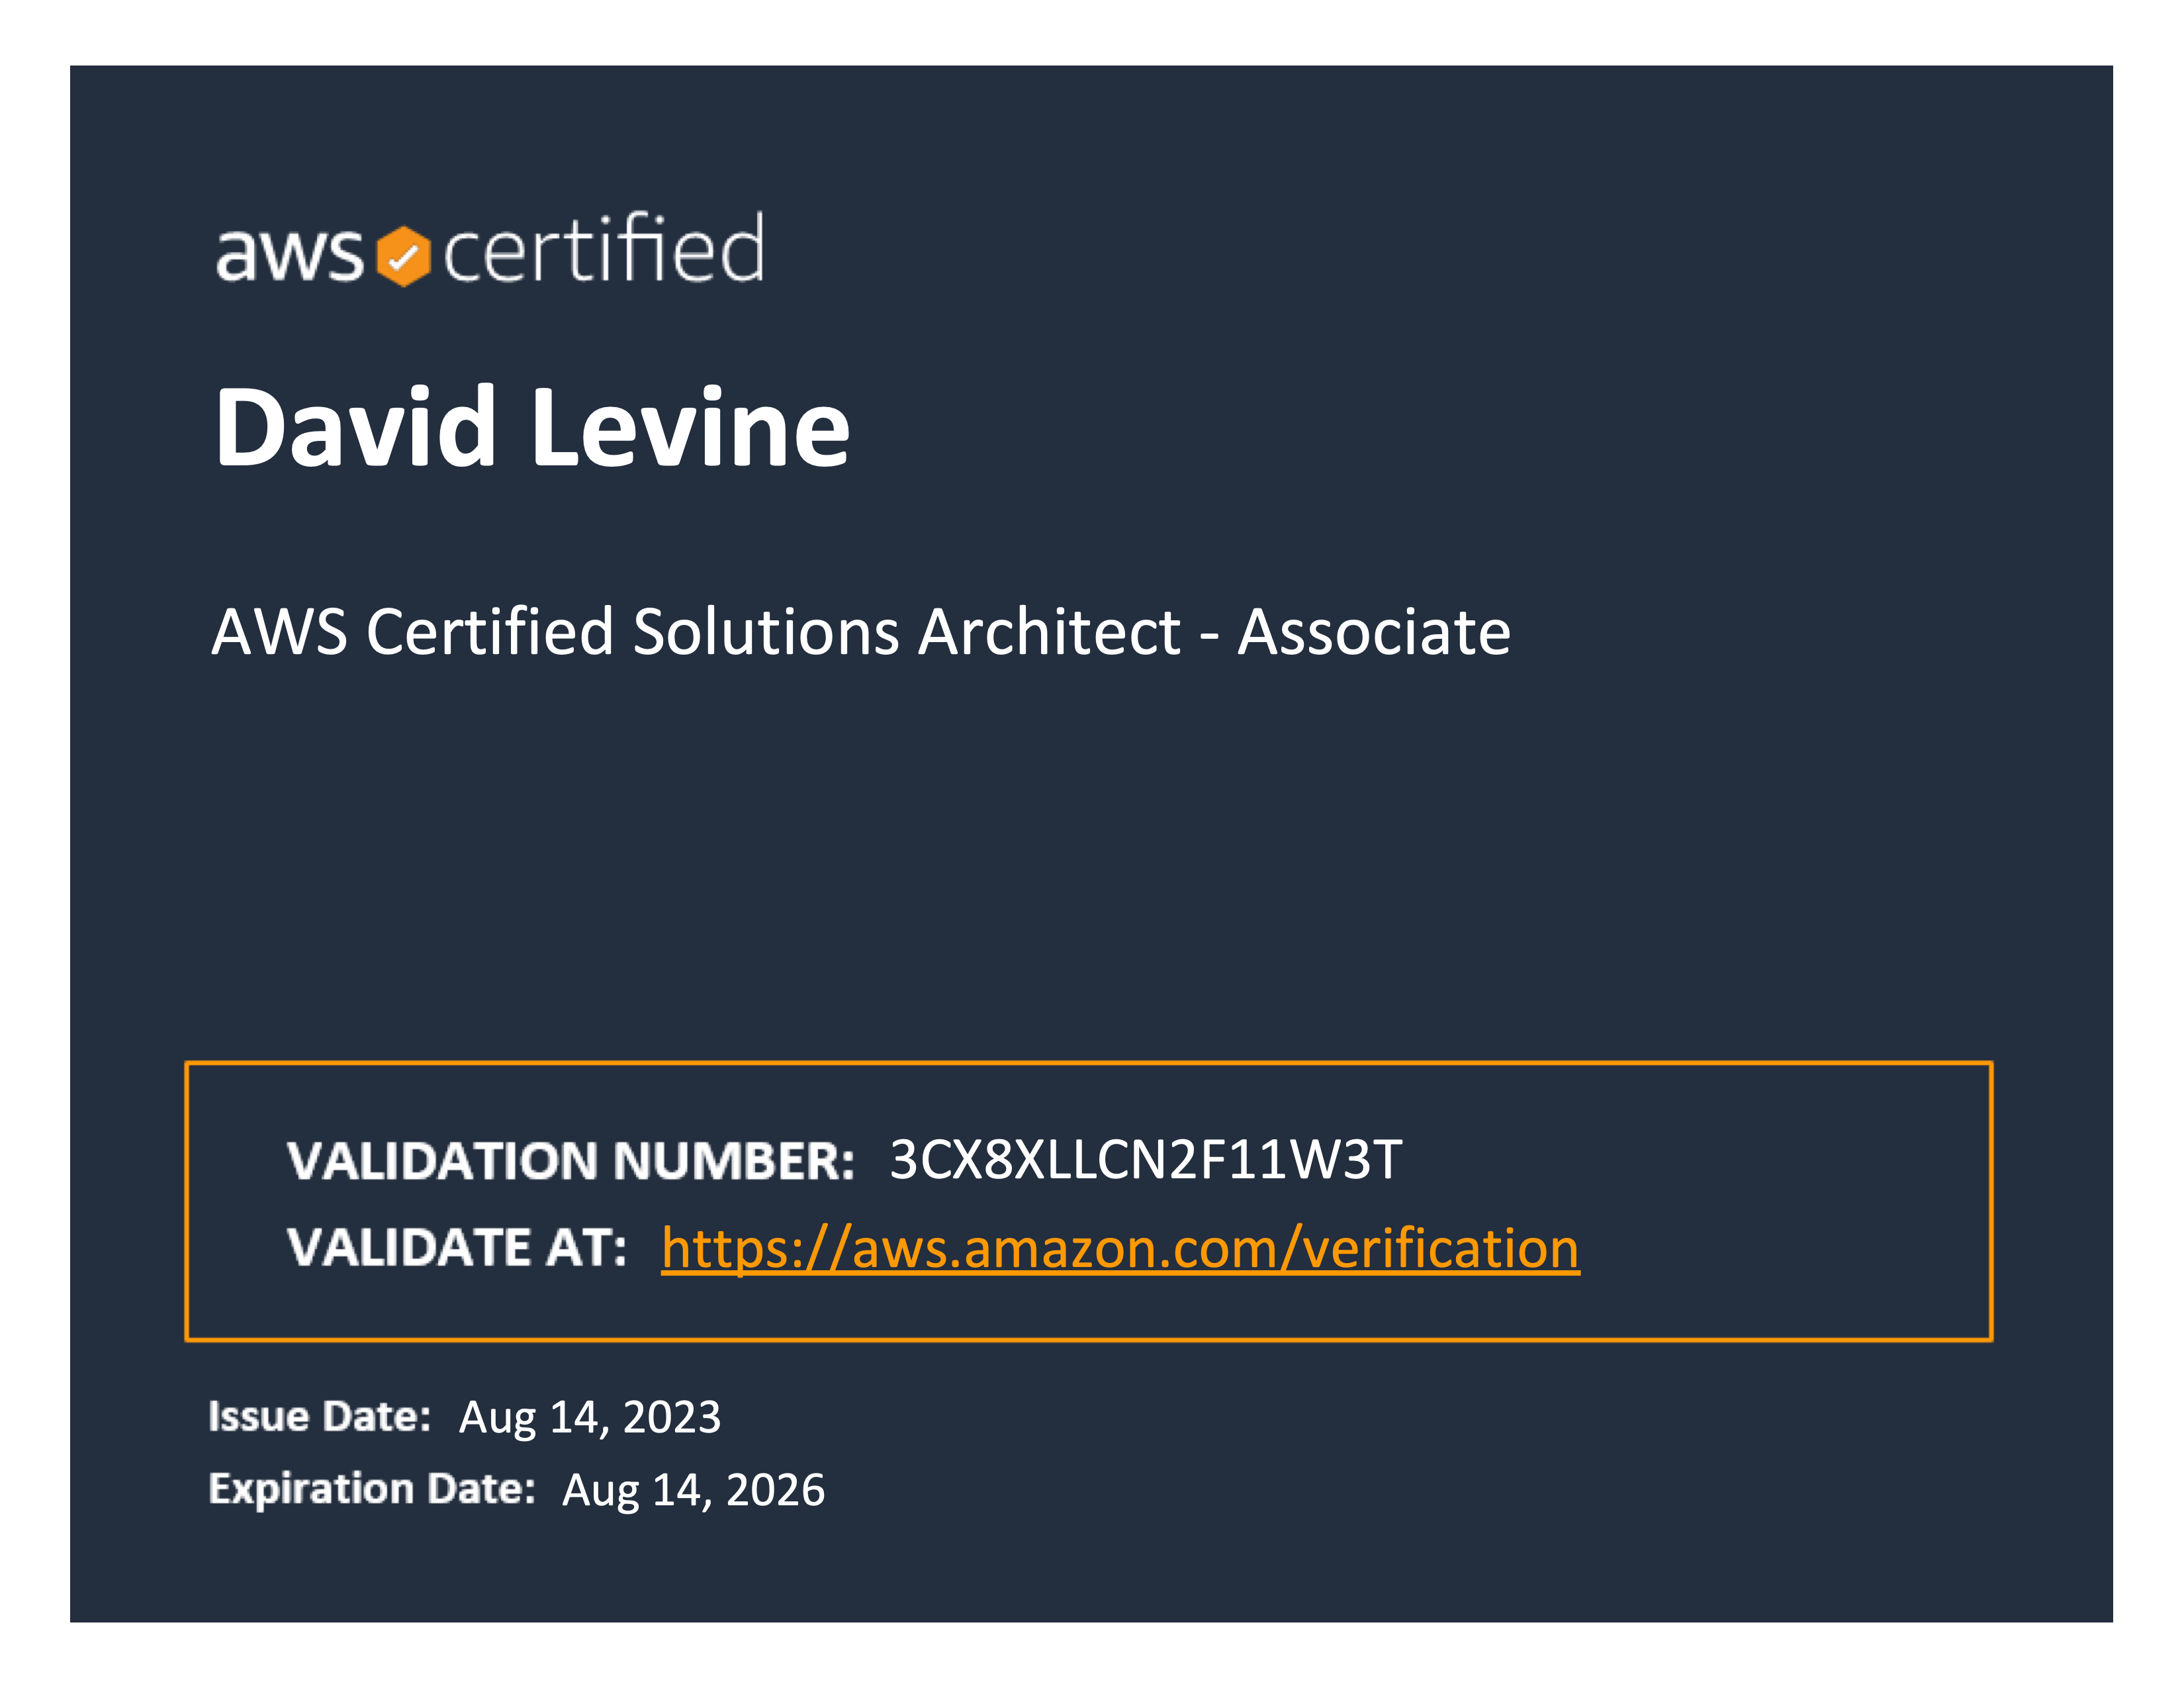
Task: Click the Expiration Date label
Action: click(x=372, y=1489)
